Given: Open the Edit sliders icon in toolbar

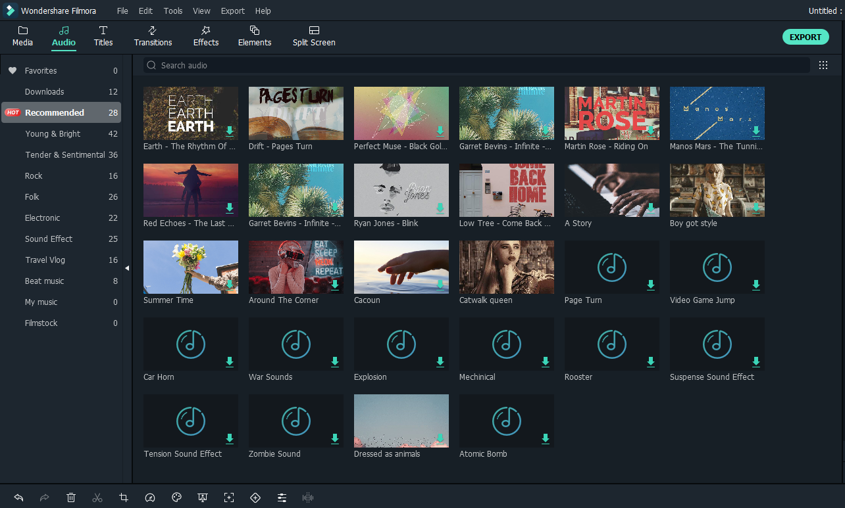Looking at the screenshot, I should pyautogui.click(x=282, y=497).
